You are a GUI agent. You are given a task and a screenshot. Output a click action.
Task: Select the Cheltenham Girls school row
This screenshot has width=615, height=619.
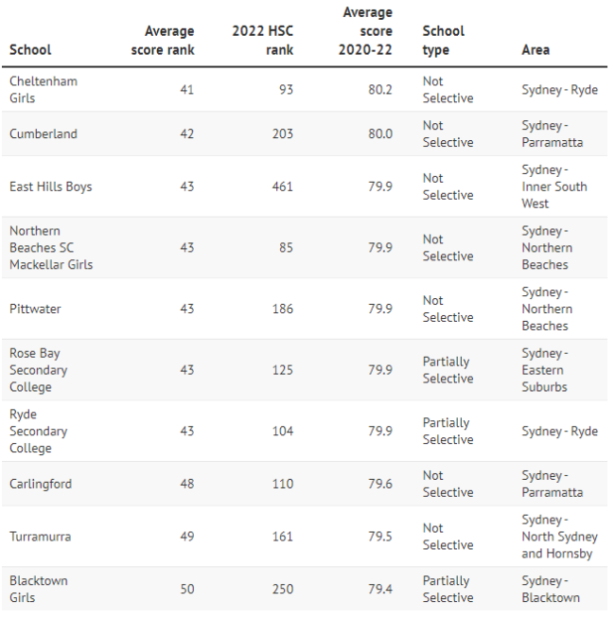point(305,90)
